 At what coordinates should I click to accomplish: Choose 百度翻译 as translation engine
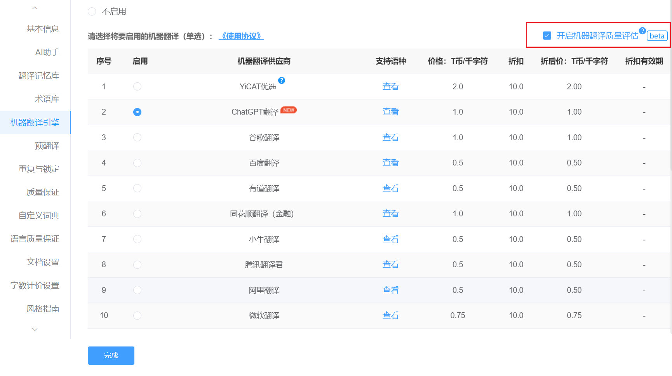point(137,163)
